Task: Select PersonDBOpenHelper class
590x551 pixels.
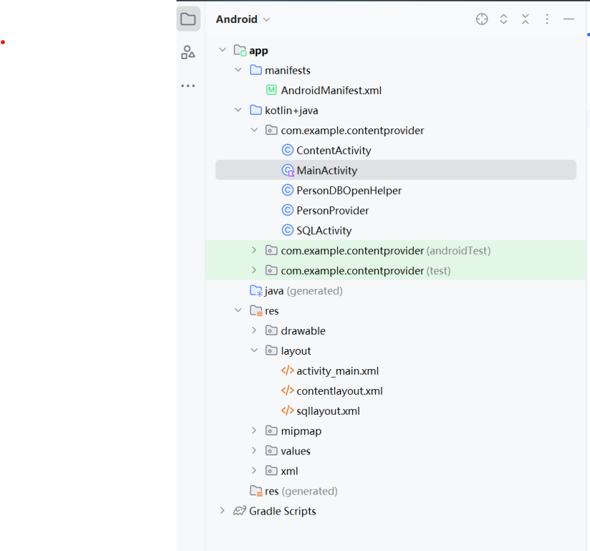Action: [349, 191]
